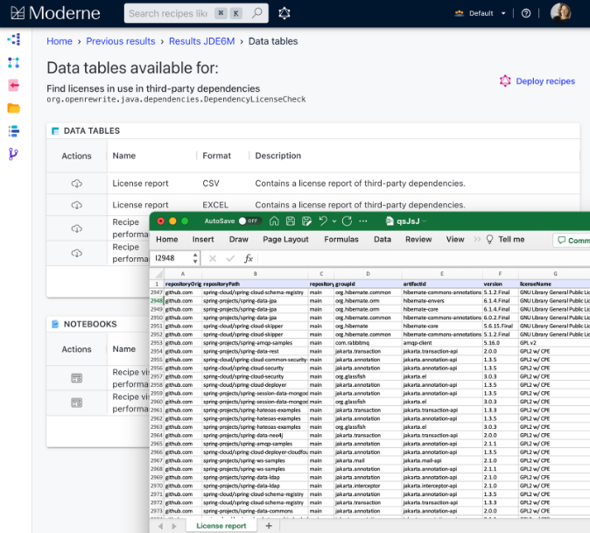Screen dimensions: 590x533
Task: Open the Data ribbon tab
Action: [383, 240]
